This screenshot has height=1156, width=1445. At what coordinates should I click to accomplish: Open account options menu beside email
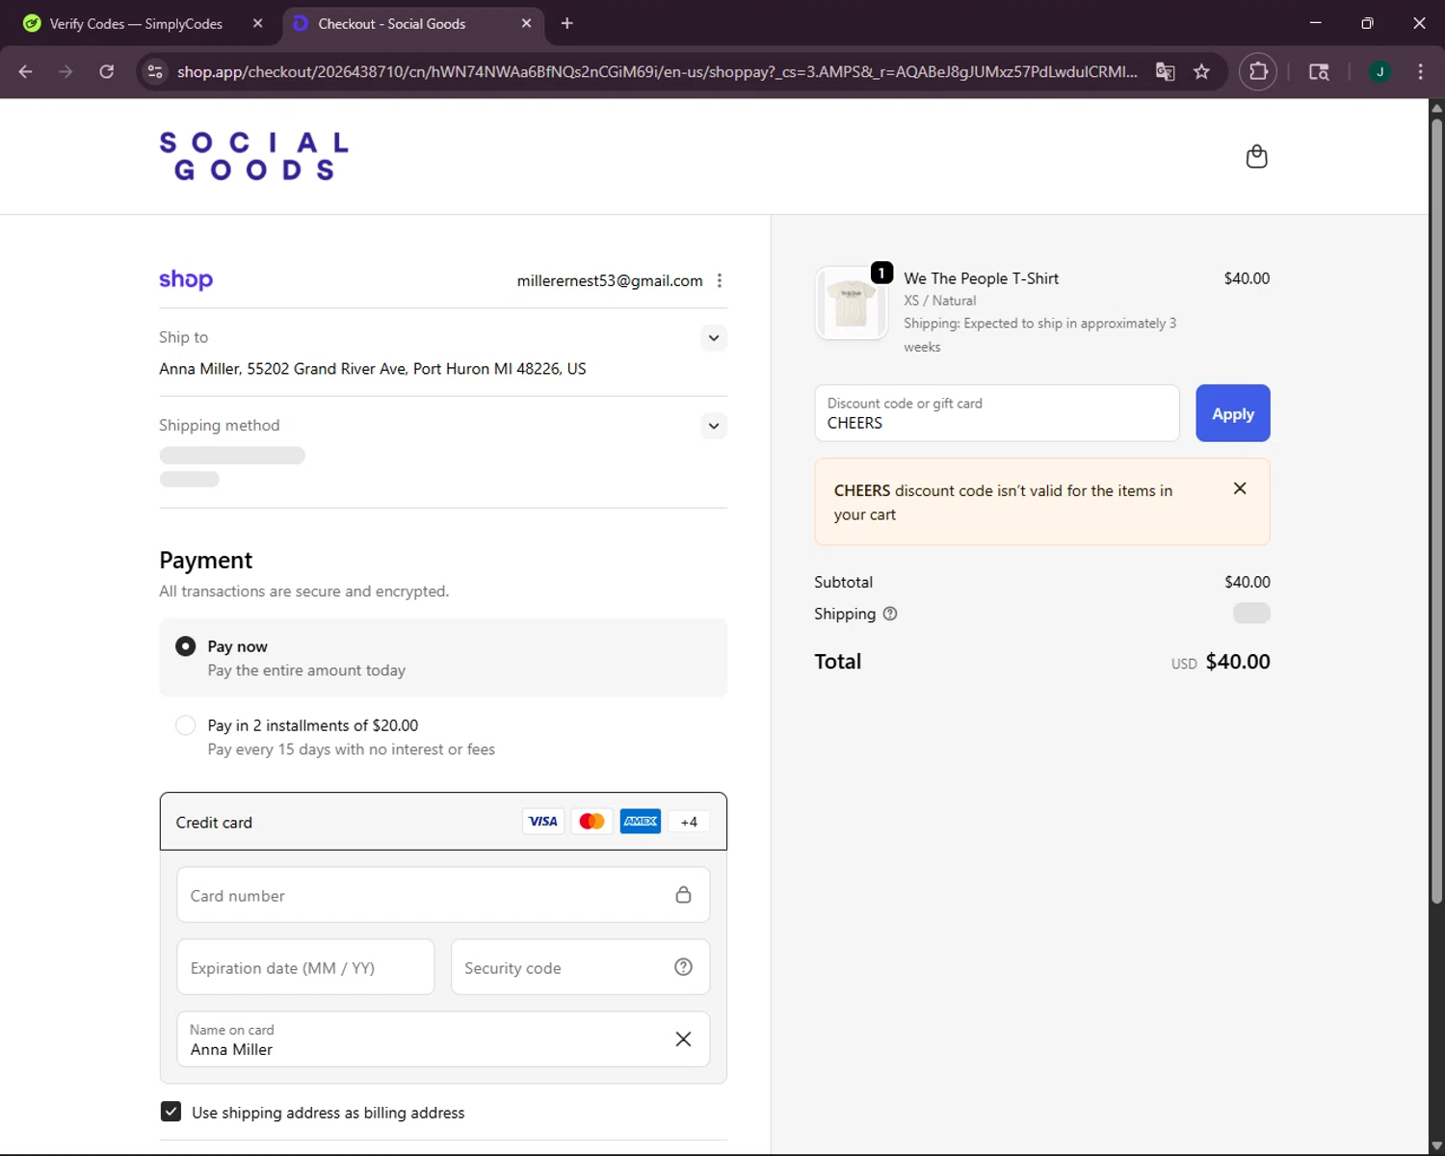(720, 280)
